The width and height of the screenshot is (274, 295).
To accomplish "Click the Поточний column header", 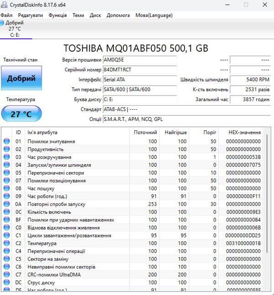I will pyautogui.click(x=144, y=132).
